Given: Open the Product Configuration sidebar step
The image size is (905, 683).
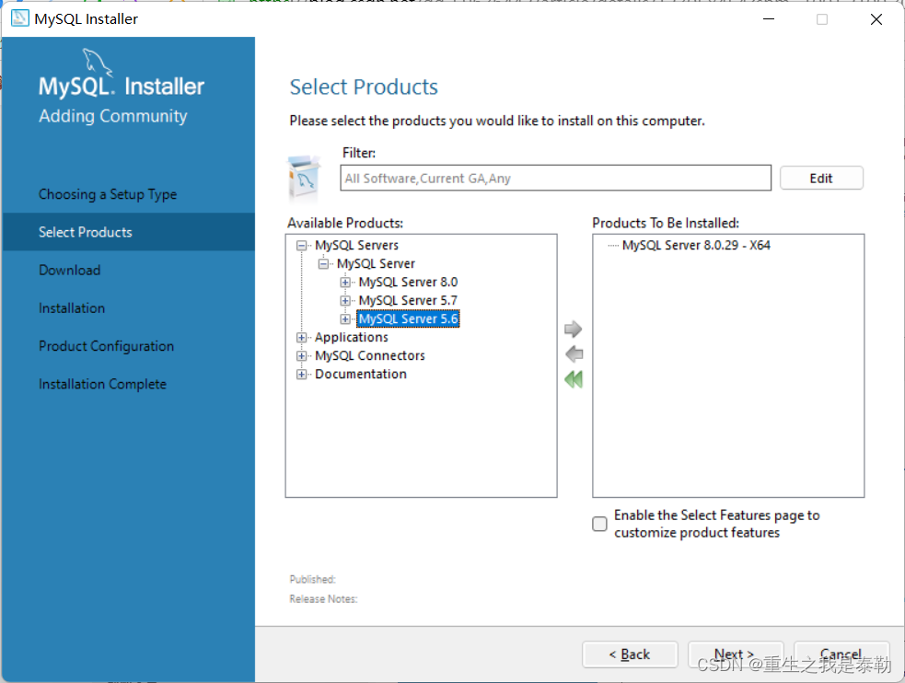Looking at the screenshot, I should (106, 346).
